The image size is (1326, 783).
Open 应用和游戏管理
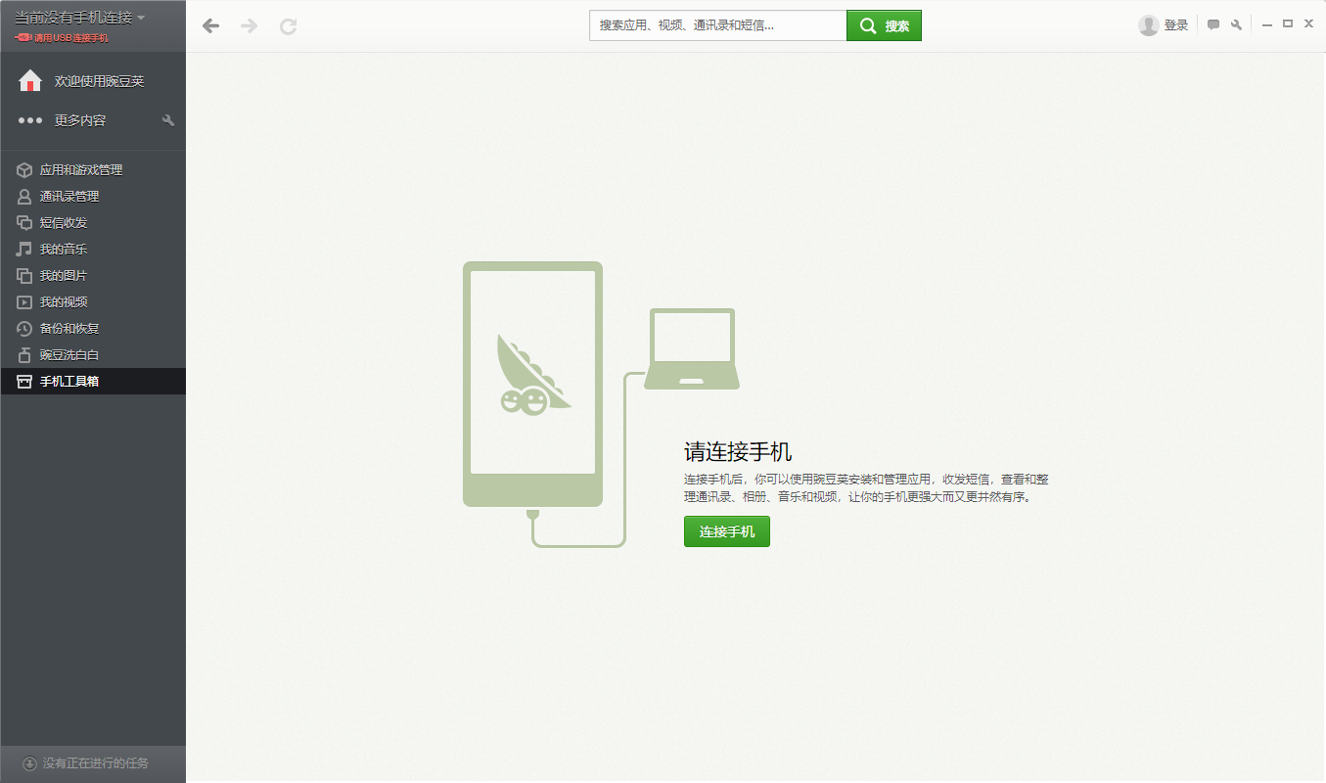81,170
